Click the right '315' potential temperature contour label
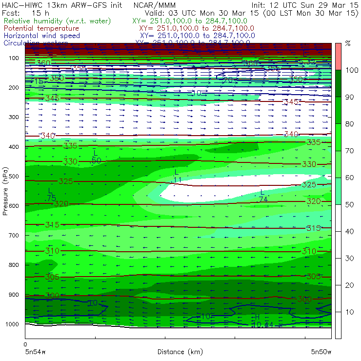 point(314,228)
